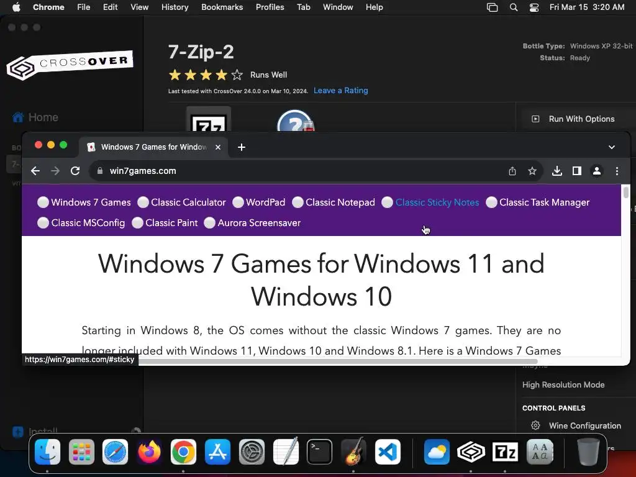This screenshot has height=477, width=636.
Task: Open the Profiles menu
Action: click(x=270, y=7)
